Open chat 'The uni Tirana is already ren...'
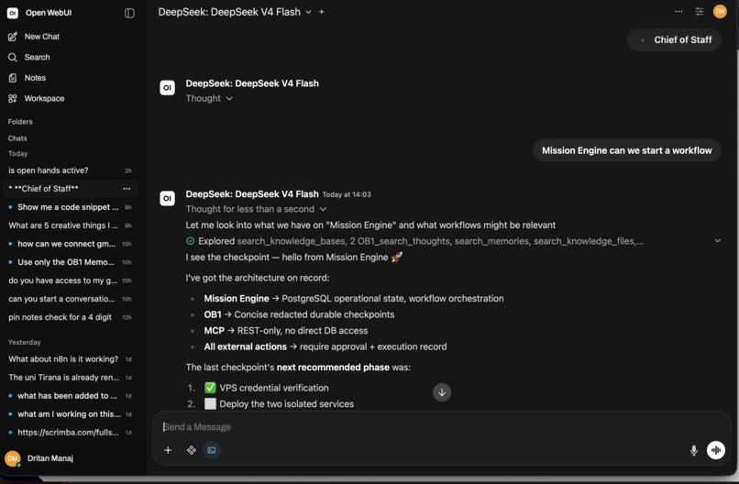Image resolution: width=739 pixels, height=484 pixels. (x=70, y=378)
